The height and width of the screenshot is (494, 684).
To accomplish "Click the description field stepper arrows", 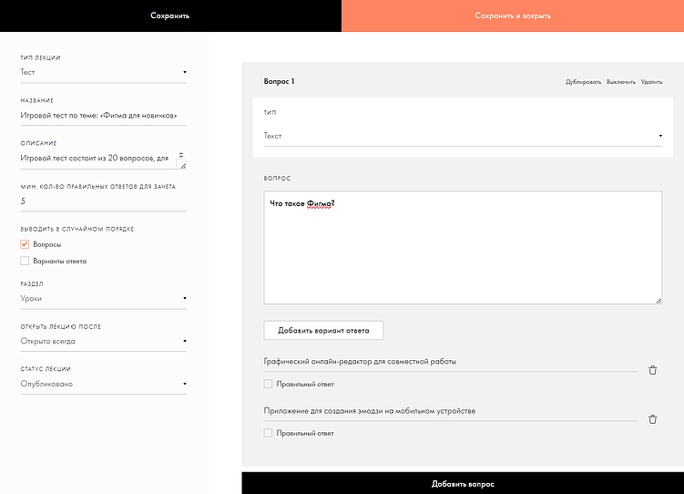I will pos(181,155).
